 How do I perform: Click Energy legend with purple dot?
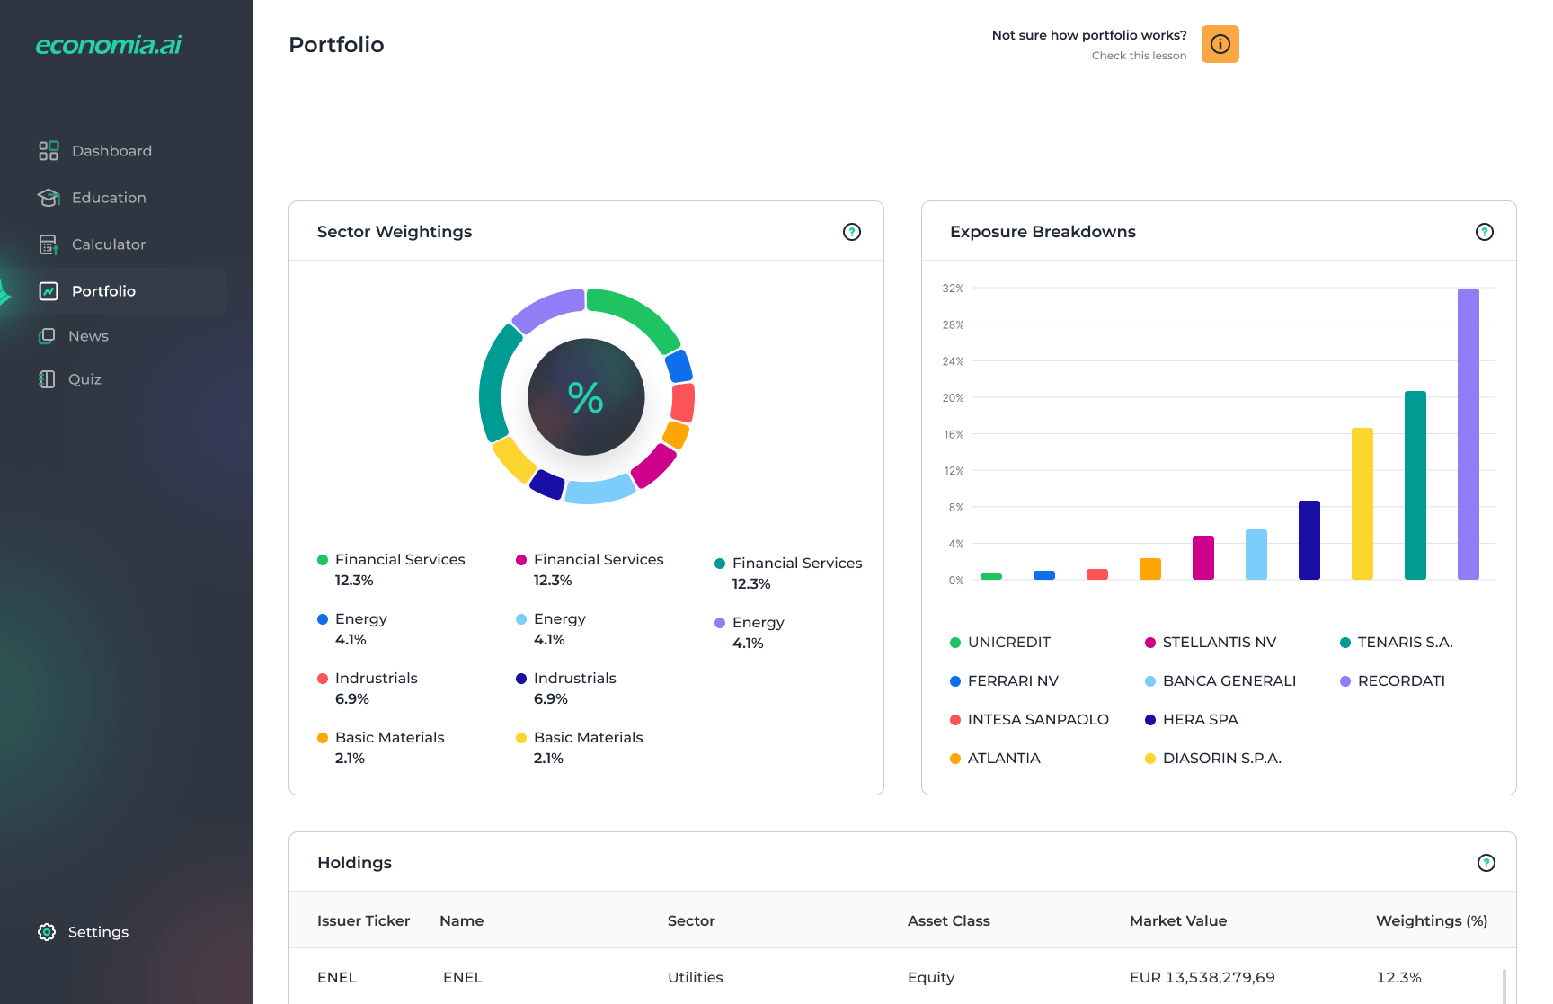[750, 633]
